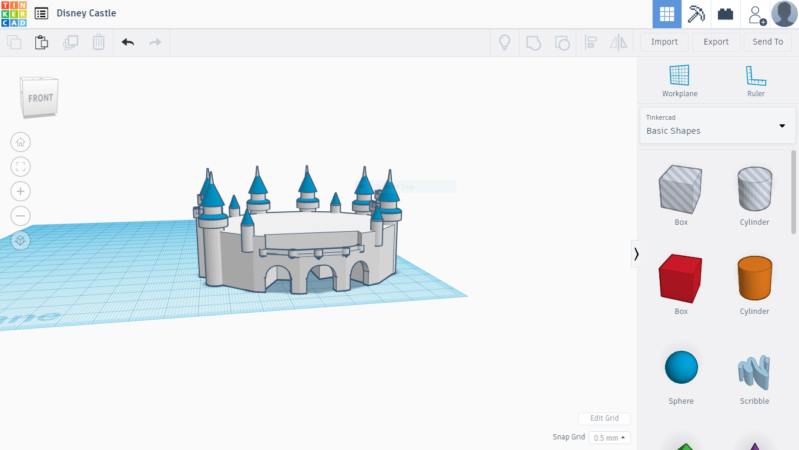Click the Copy icon in toolbar
This screenshot has width=799, height=450.
(14, 42)
